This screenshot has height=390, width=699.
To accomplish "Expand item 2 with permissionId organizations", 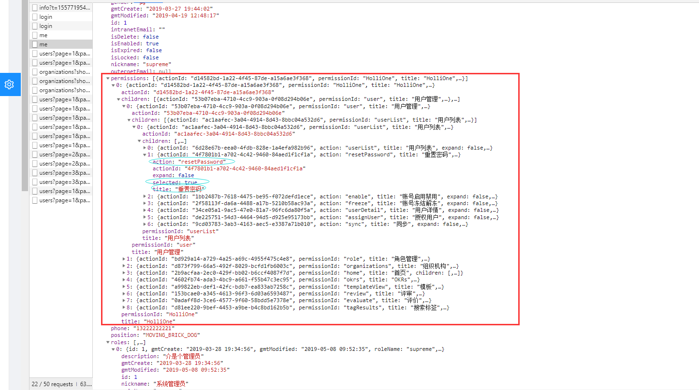I will click(x=123, y=266).
